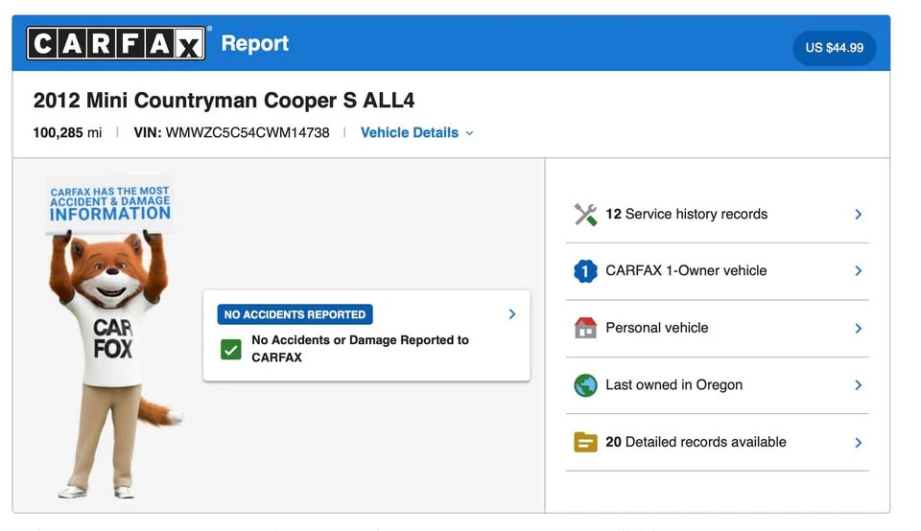Expand the Vehicle Details dropdown
The image size is (921, 531).
pyautogui.click(x=417, y=132)
